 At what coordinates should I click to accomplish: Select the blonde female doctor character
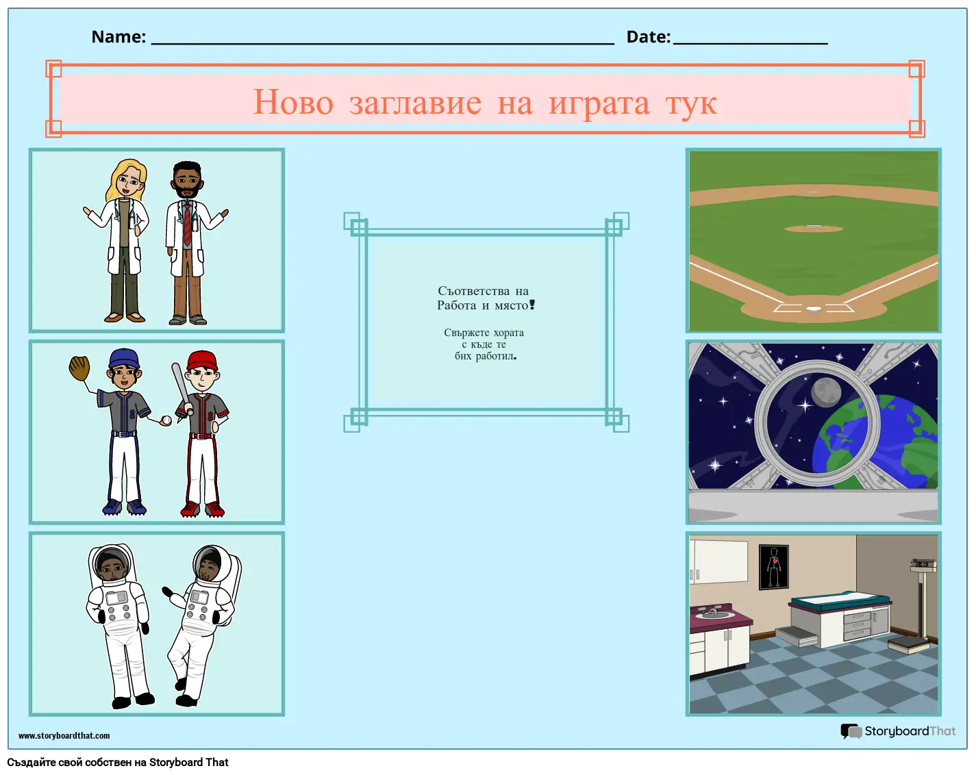tap(123, 240)
